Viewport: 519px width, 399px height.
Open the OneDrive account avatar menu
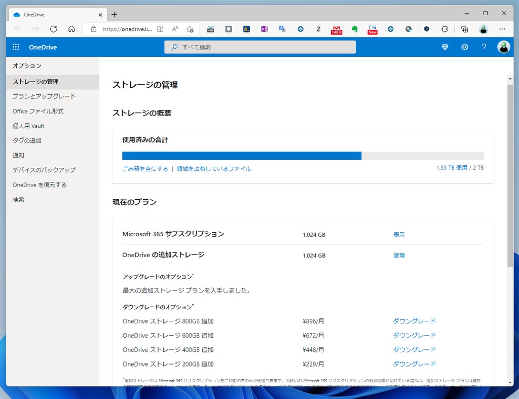point(503,47)
